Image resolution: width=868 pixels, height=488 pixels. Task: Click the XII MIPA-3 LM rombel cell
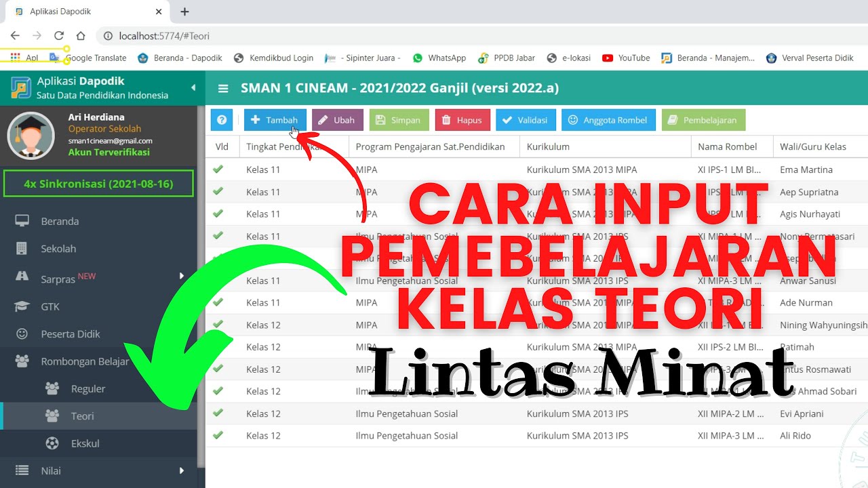point(732,436)
